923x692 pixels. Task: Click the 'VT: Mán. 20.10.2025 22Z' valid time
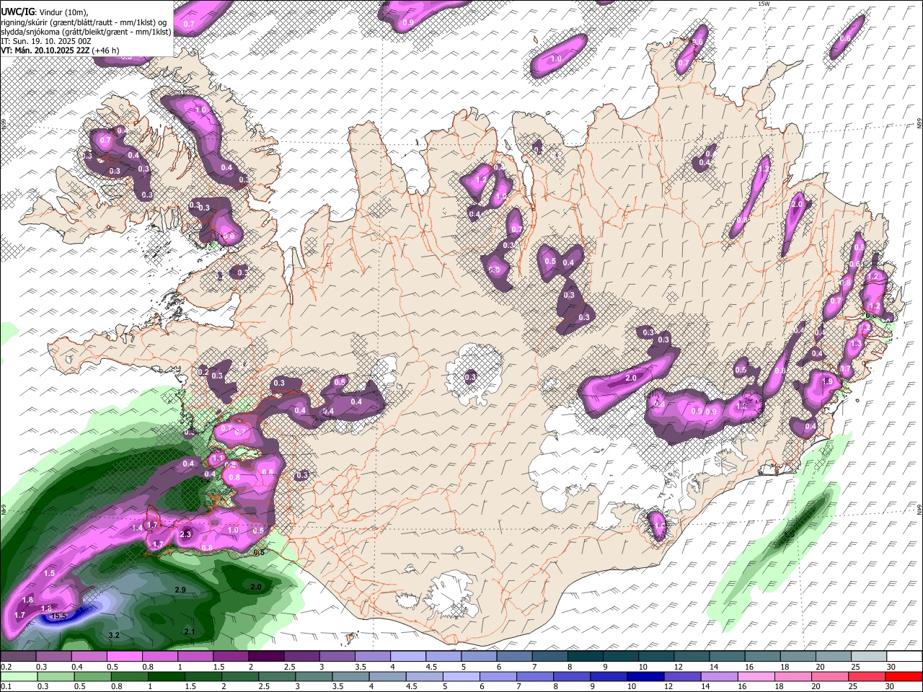(x=45, y=50)
